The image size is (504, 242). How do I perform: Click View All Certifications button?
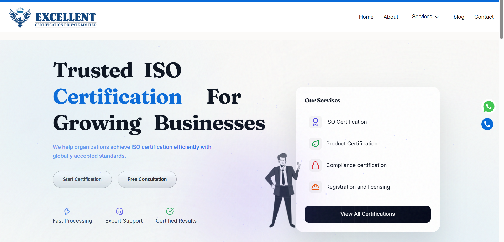367,214
